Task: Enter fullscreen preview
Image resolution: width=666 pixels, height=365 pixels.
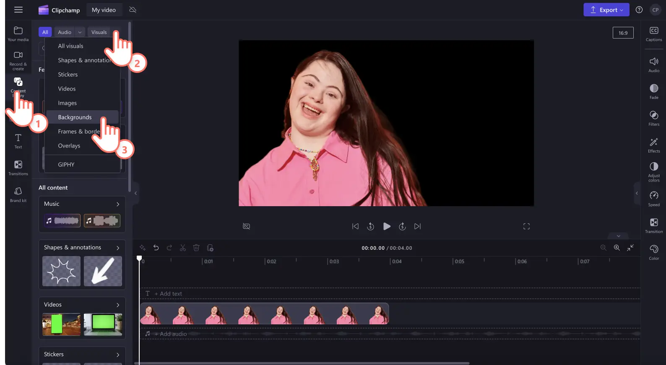Action: coord(526,226)
